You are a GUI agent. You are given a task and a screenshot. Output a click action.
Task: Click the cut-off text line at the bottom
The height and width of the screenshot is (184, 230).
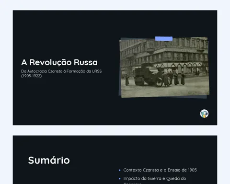(132, 183)
